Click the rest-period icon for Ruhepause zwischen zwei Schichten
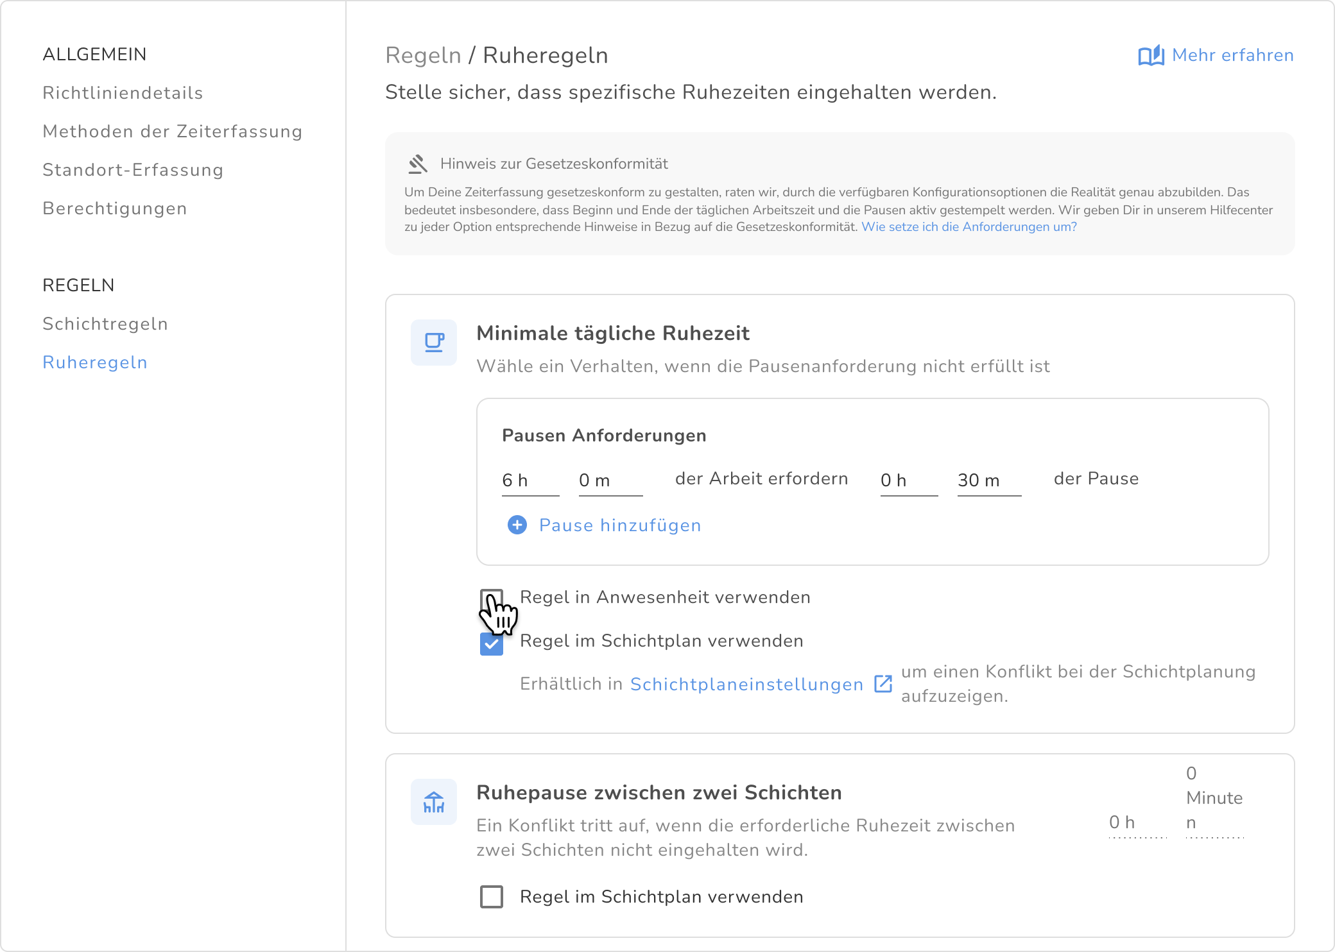 click(x=434, y=802)
